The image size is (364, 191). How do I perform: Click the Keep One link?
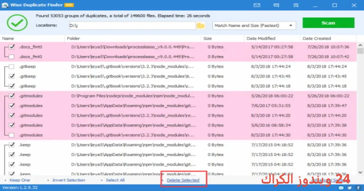click(20, 180)
